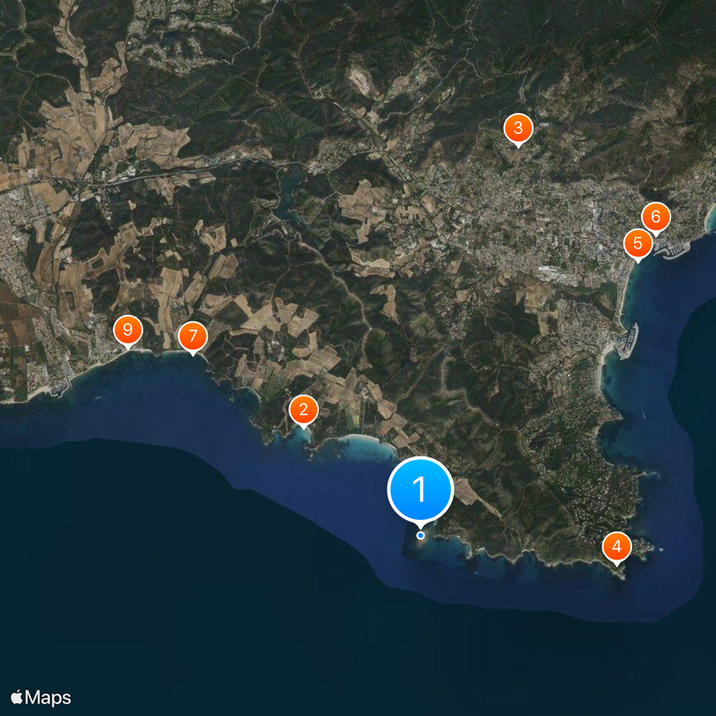Viewport: 716px width, 716px height.
Task: Click the turquoise cove directly under pin 2
Action: tap(297, 436)
